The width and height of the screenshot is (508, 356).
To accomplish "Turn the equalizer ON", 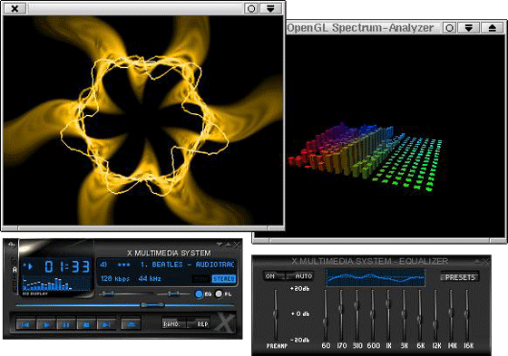I will [x=274, y=276].
